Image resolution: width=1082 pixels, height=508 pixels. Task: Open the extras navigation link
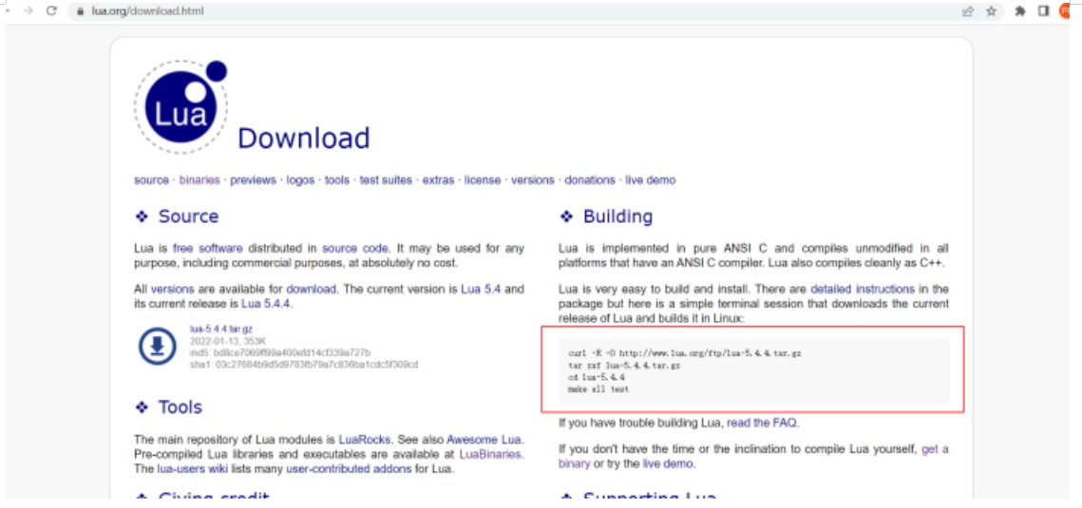tap(438, 179)
